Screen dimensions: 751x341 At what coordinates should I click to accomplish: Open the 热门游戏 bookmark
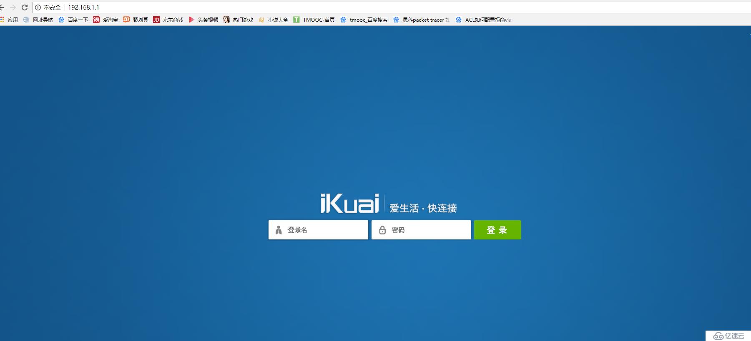[239, 20]
